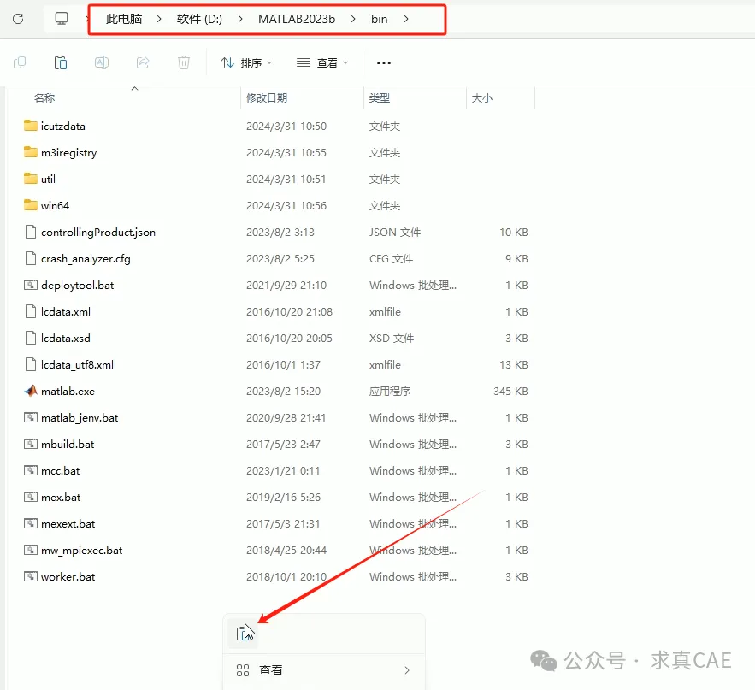This screenshot has height=690, width=755.
Task: Click the lcdata.xml file icon
Action: click(x=30, y=311)
